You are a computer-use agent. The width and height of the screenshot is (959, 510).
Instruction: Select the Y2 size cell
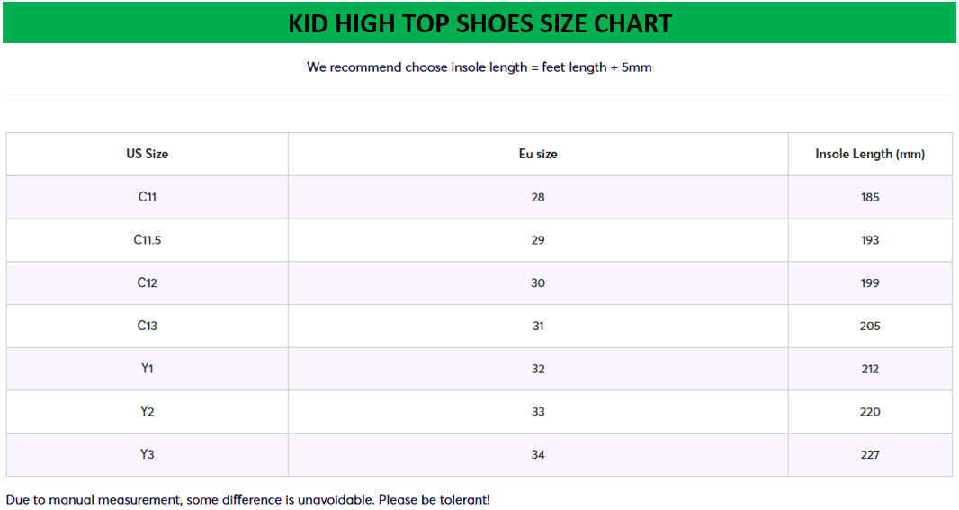[x=148, y=411]
